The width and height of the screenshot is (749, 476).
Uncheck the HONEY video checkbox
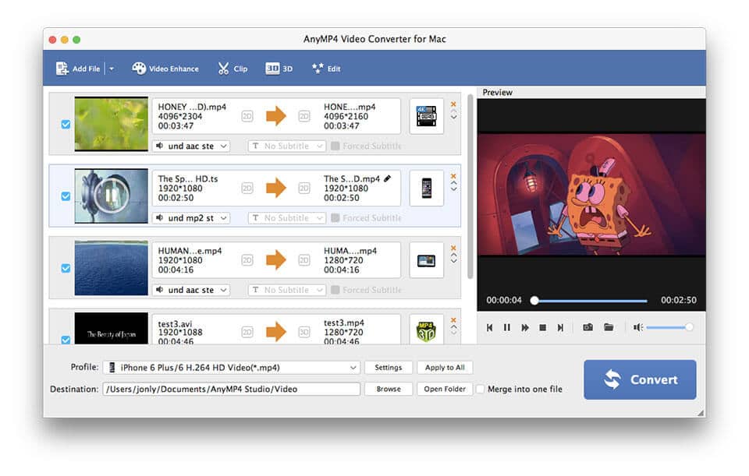[66, 124]
